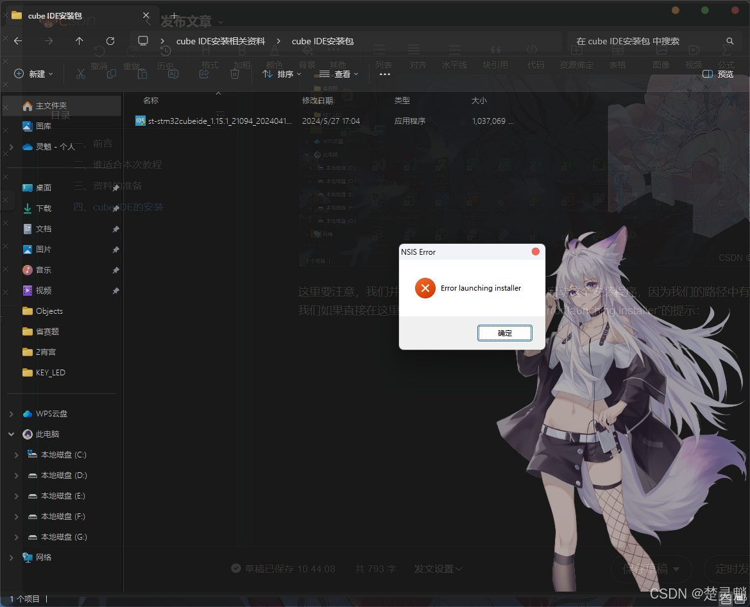This screenshot has height=607, width=750.
Task: Click the Back arrow in File Explorer
Action: pos(18,41)
